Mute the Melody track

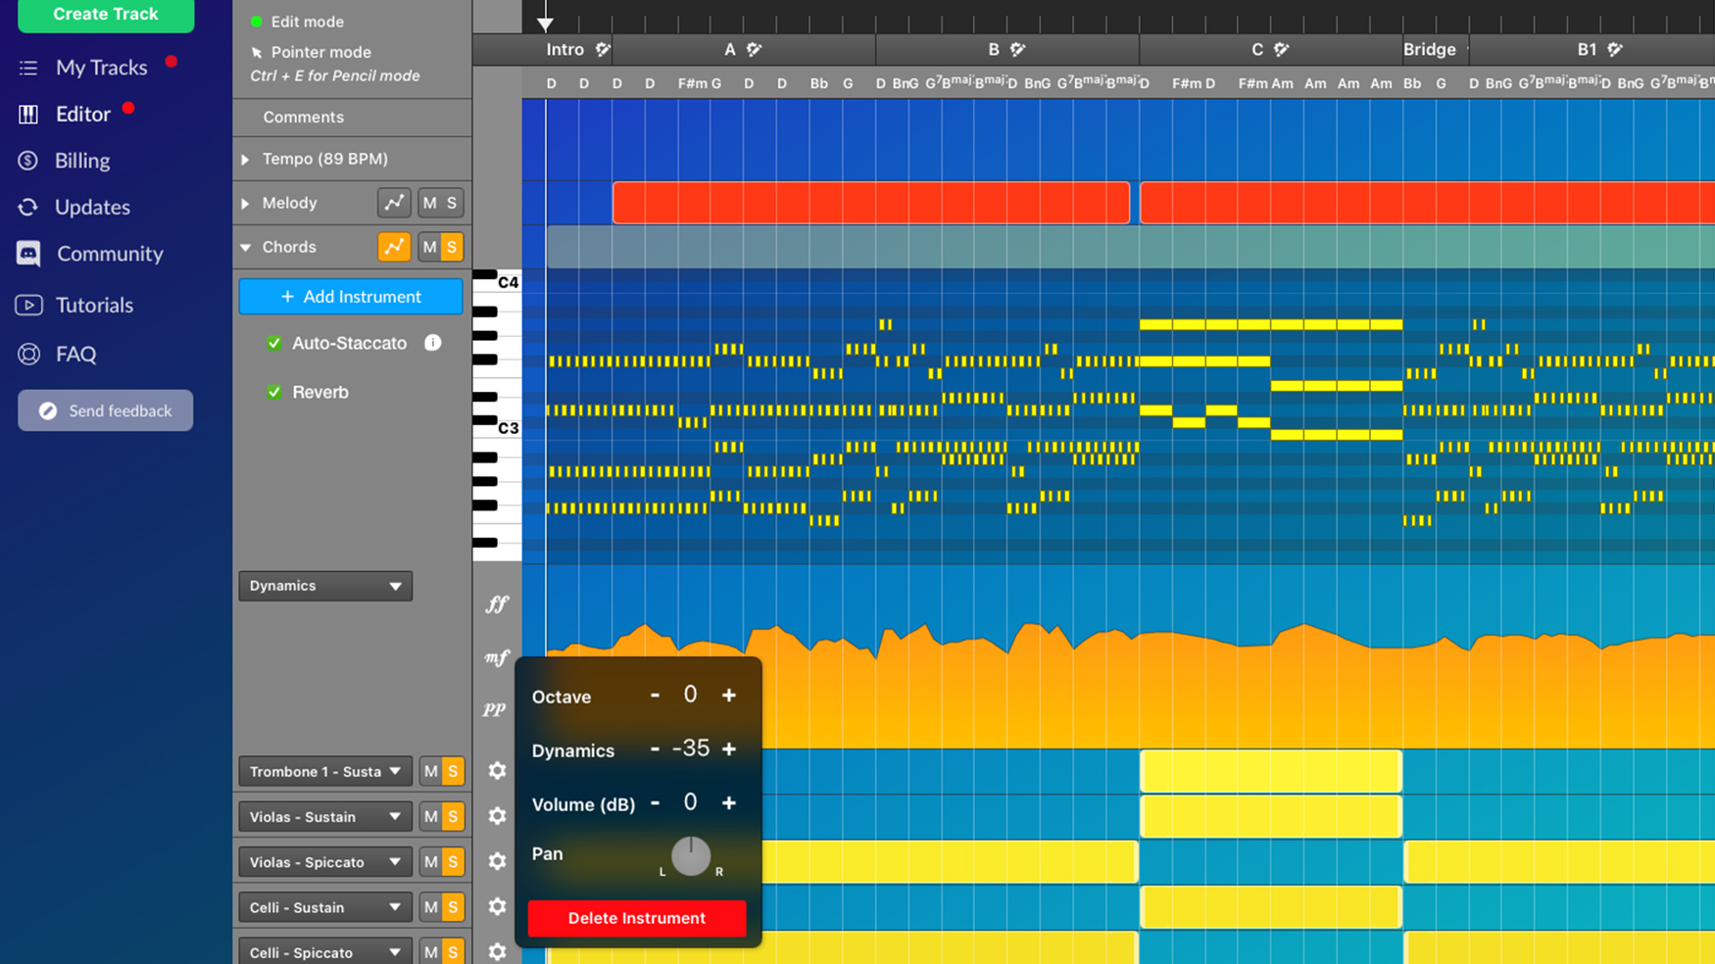[x=429, y=203]
